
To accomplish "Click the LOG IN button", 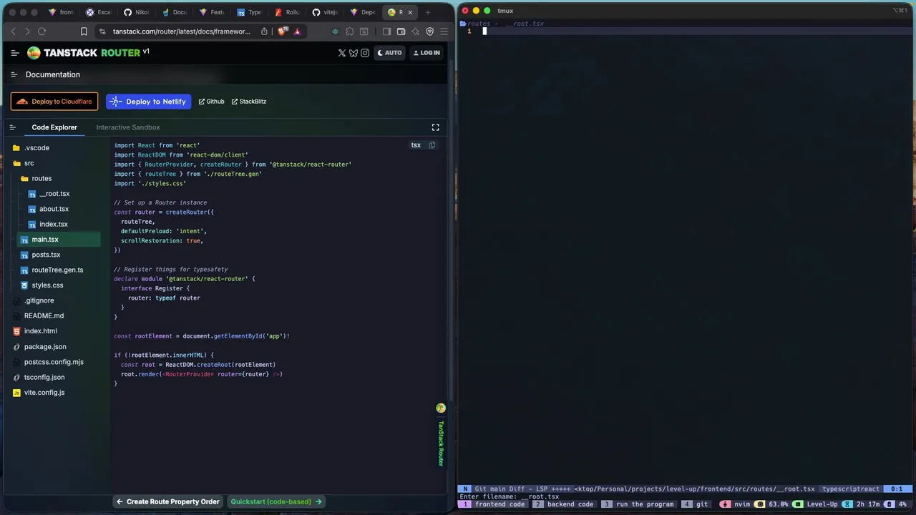I will coord(427,53).
